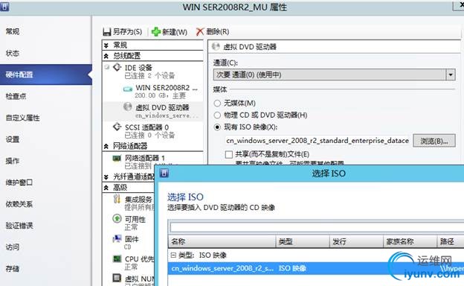Click the WIN SER2008R2 hard disk icon
The height and width of the screenshot is (286, 464).
coord(128,89)
